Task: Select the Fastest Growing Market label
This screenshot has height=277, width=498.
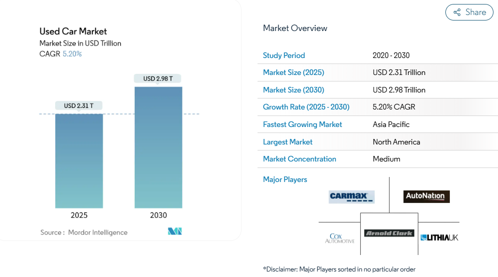Action: point(302,124)
